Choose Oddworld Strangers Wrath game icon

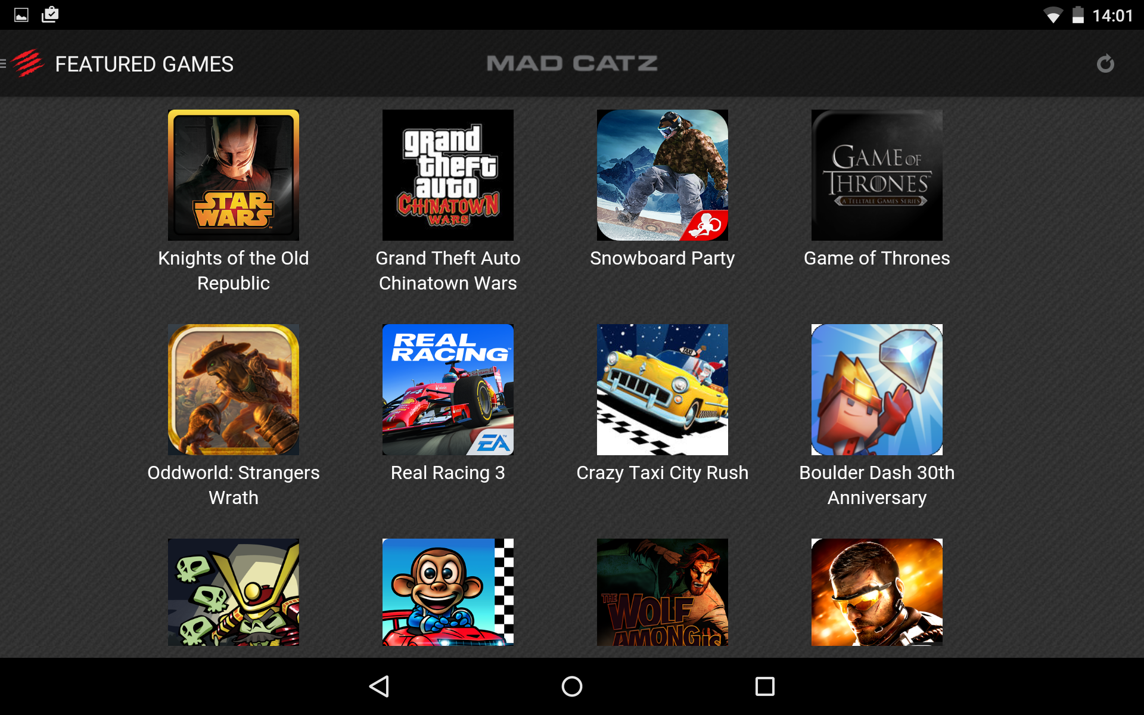pos(234,390)
